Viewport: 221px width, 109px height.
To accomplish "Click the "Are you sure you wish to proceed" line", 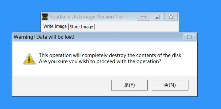I will click(100, 62).
